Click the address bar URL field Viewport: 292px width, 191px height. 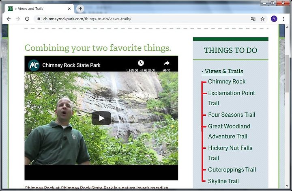click(142, 19)
